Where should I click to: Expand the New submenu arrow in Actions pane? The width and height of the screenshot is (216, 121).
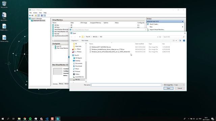point(183,27)
